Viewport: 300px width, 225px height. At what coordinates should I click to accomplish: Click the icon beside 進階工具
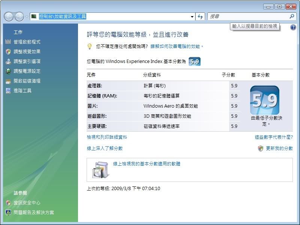(x=8, y=90)
